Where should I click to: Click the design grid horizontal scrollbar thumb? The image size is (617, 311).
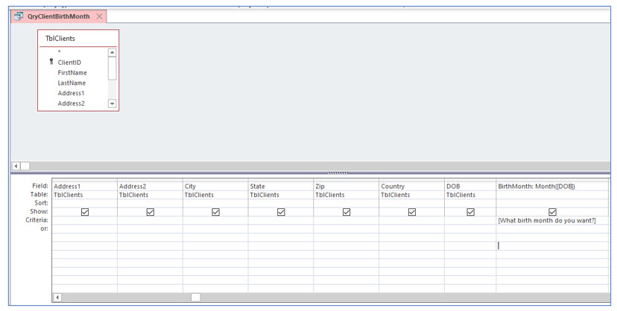click(x=195, y=298)
